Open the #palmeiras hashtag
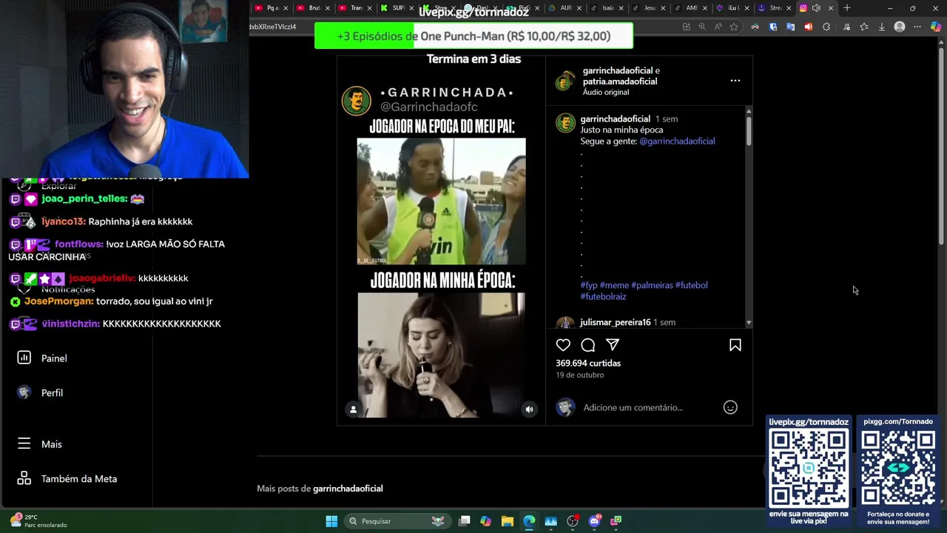This screenshot has height=533, width=947. [x=652, y=285]
